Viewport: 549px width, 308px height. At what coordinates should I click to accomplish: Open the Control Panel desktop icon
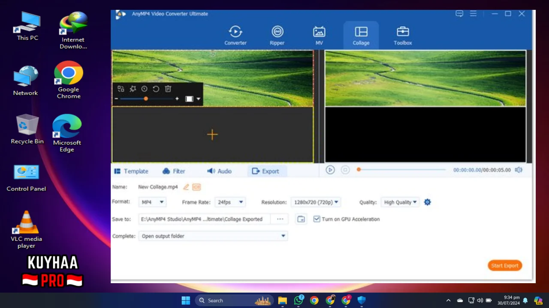[26, 178]
